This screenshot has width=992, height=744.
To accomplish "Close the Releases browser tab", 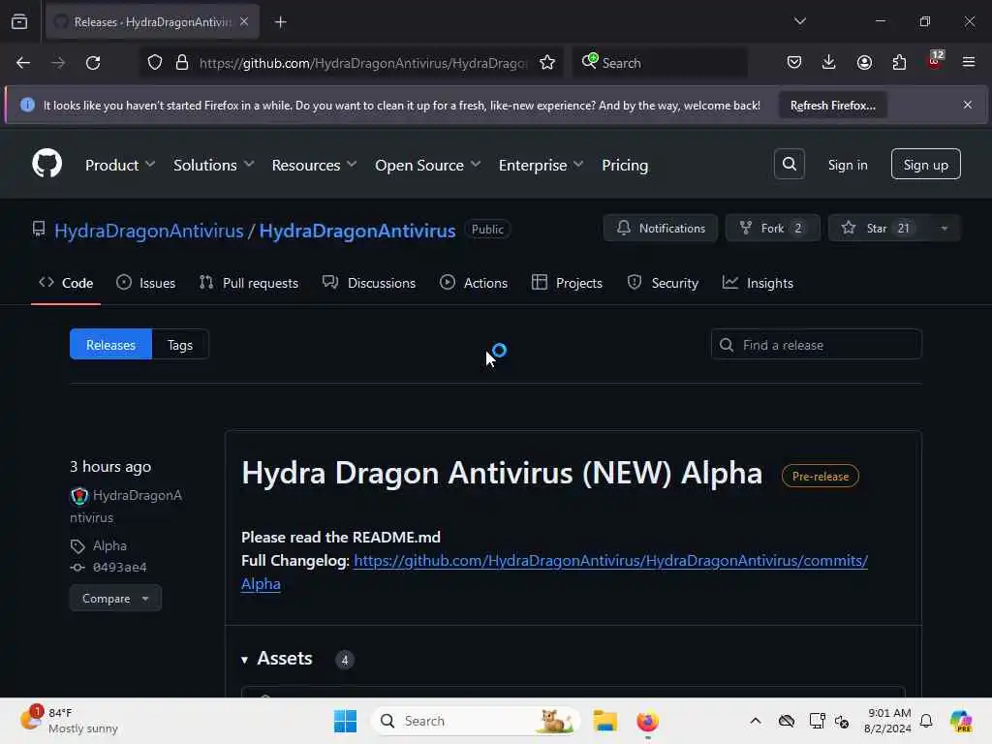I will 244,22.
